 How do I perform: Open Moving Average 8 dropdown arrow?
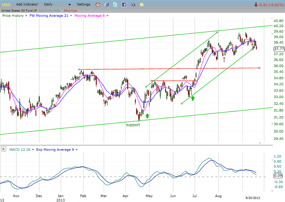(x=108, y=16)
